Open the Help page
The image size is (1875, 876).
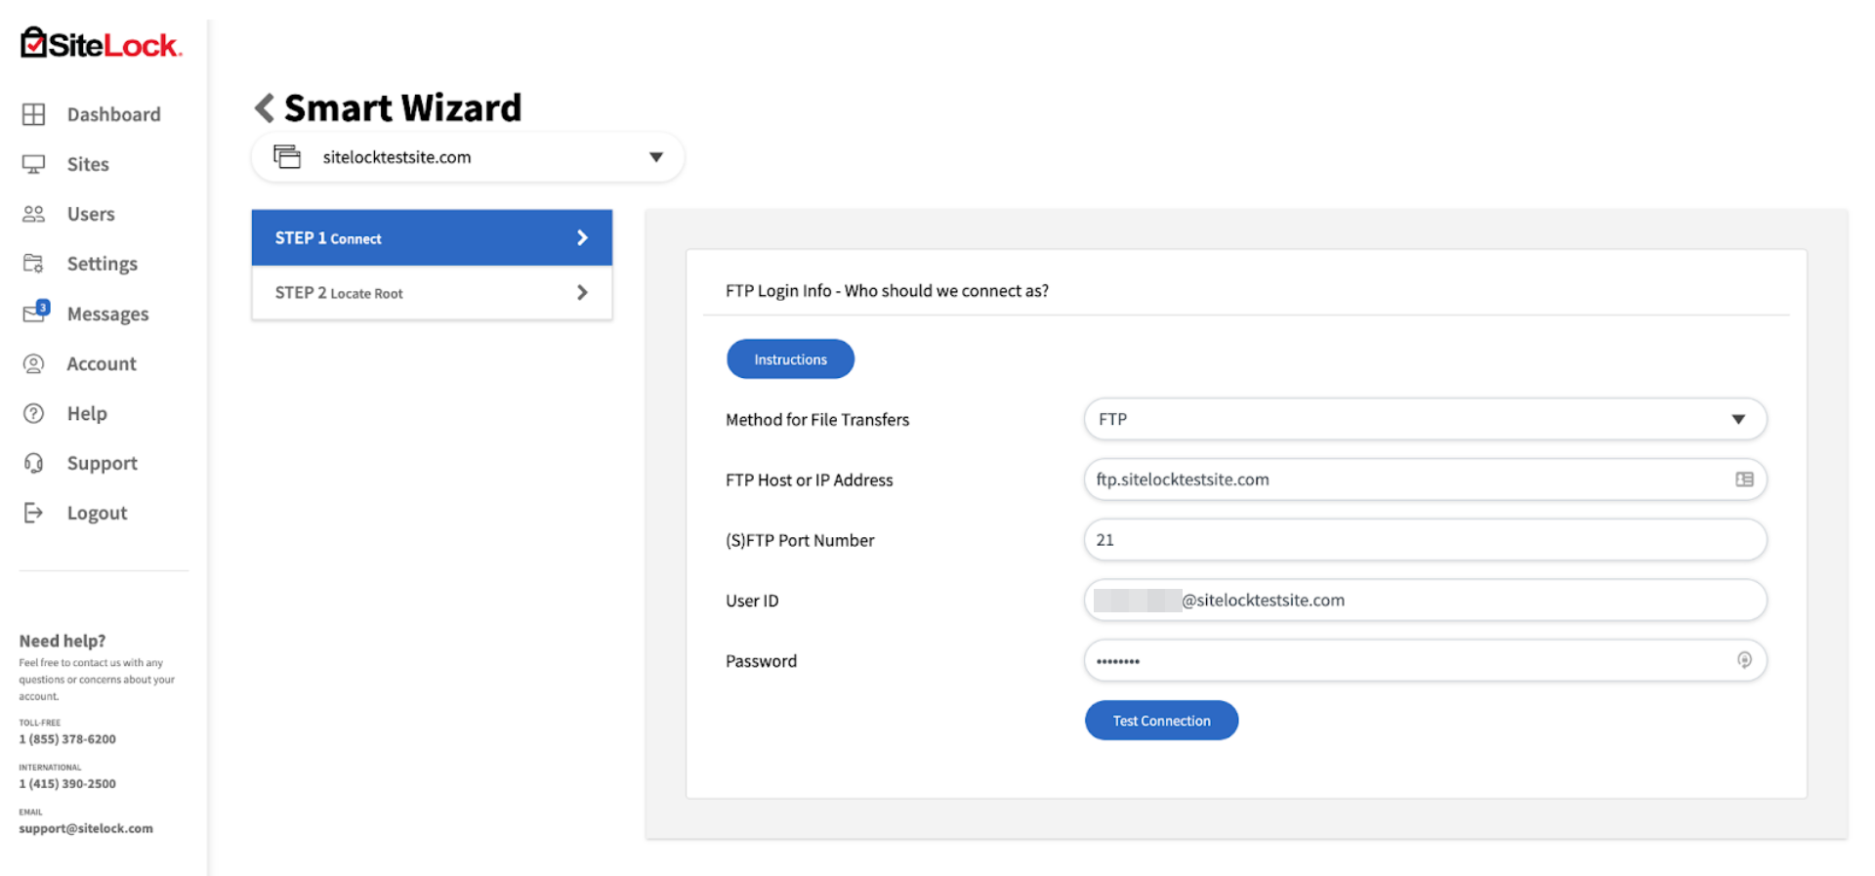87,413
